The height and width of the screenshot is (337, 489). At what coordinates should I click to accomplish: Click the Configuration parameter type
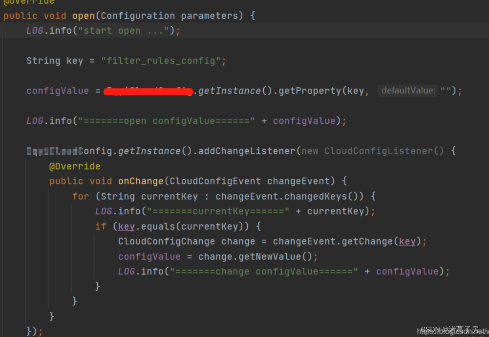pyautogui.click(x=137, y=15)
